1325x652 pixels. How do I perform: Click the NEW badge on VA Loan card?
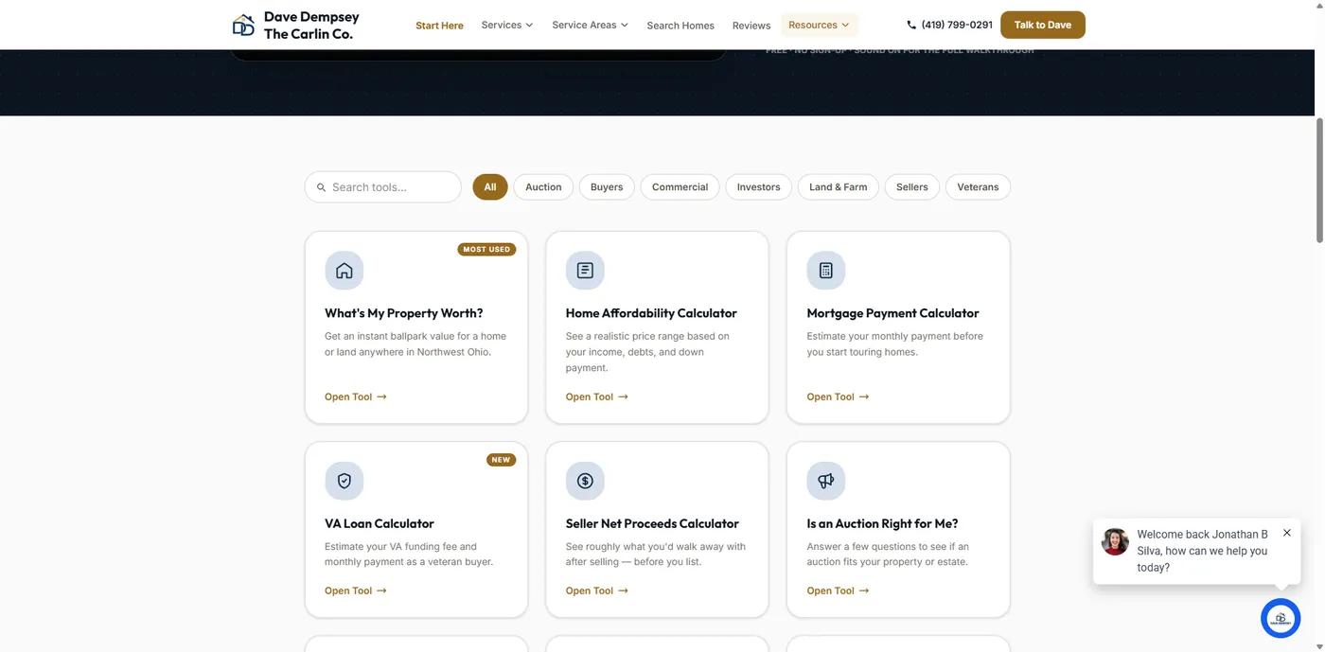[x=501, y=460]
